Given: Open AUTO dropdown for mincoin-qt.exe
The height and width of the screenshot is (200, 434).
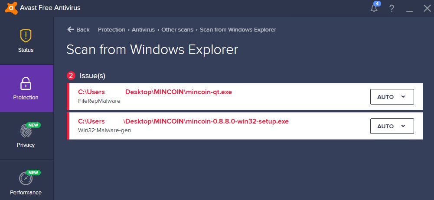Looking at the screenshot, I should click(x=392, y=97).
